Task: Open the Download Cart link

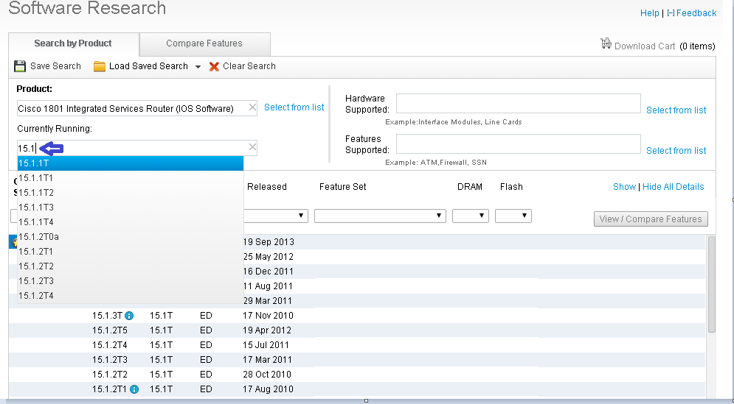Action: click(x=645, y=46)
